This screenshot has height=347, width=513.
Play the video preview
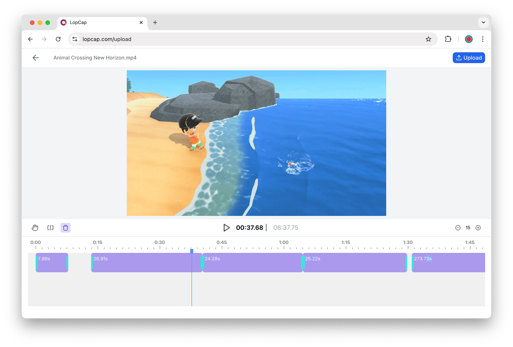[x=226, y=228]
